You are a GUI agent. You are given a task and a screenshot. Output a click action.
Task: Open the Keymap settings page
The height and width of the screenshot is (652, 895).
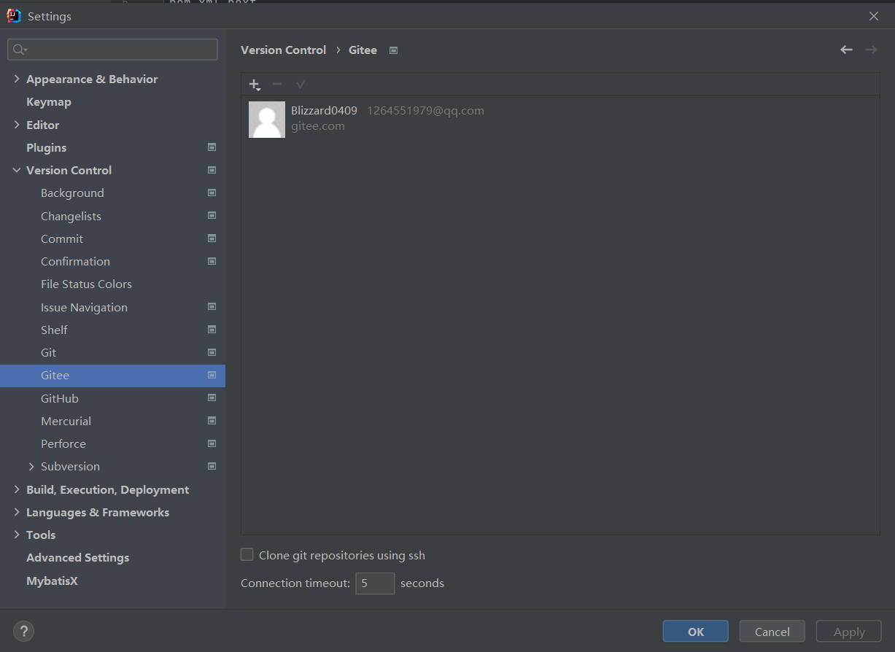click(49, 102)
